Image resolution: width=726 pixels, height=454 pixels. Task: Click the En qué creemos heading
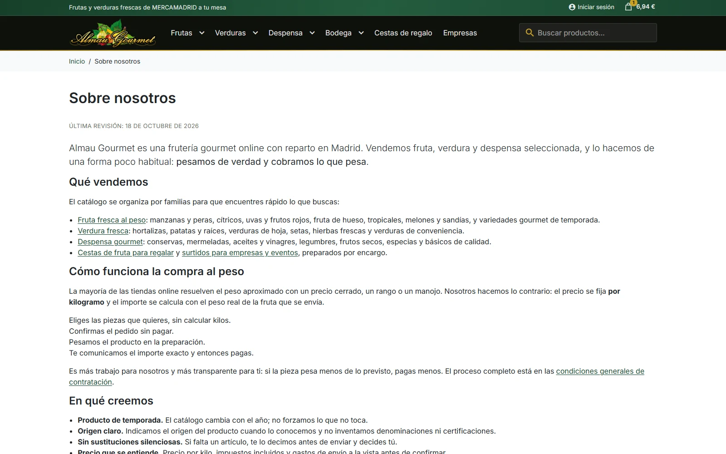point(111,401)
